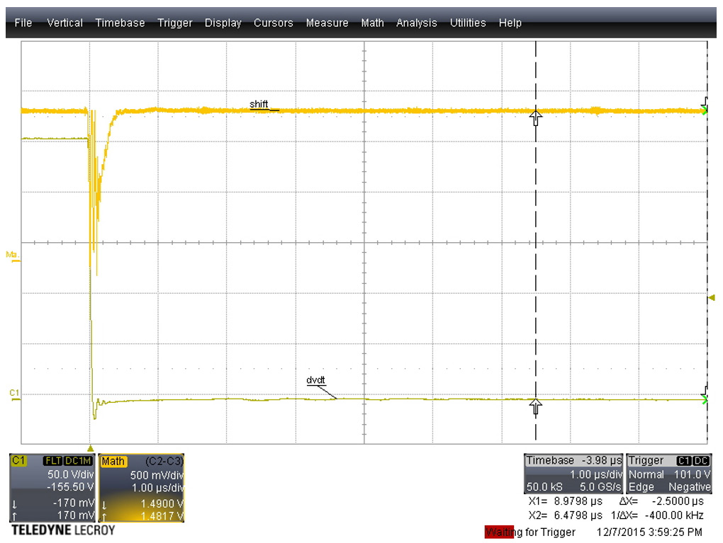Click the 'dvdt' trace label
This screenshot has width=723, height=543.
(x=315, y=380)
